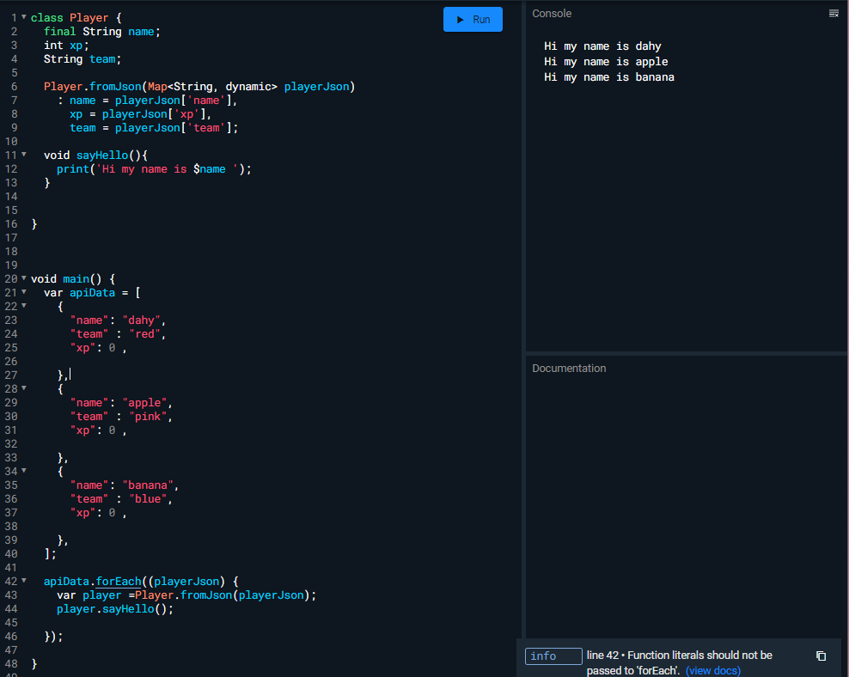
Task: Click the player.sayHello(); call
Action: (x=115, y=609)
